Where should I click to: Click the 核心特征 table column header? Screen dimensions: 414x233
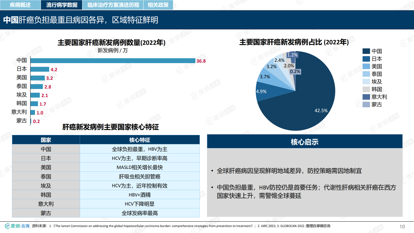pyautogui.click(x=140, y=140)
